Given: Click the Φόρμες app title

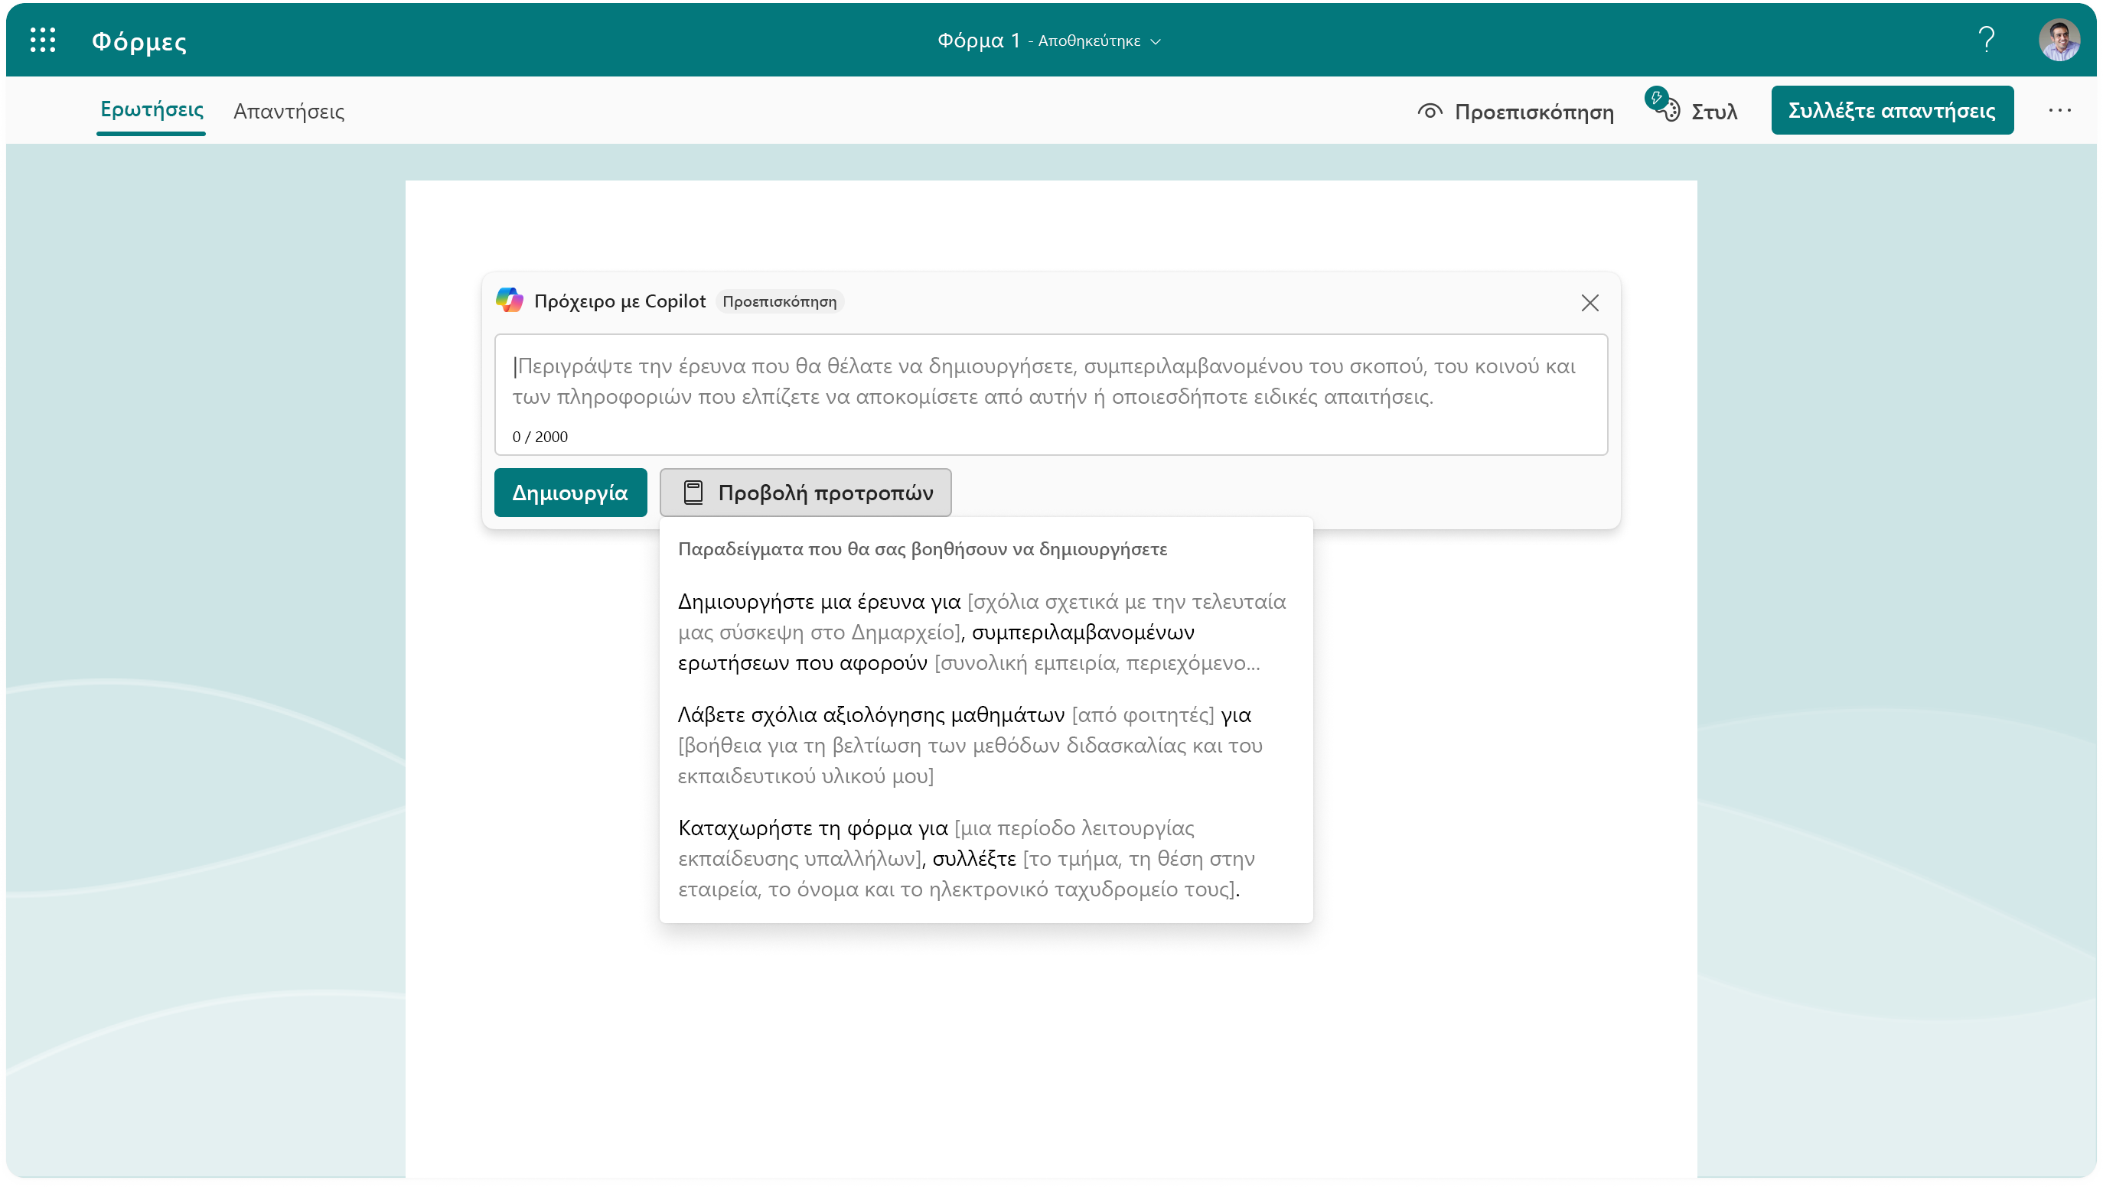Looking at the screenshot, I should click(139, 41).
